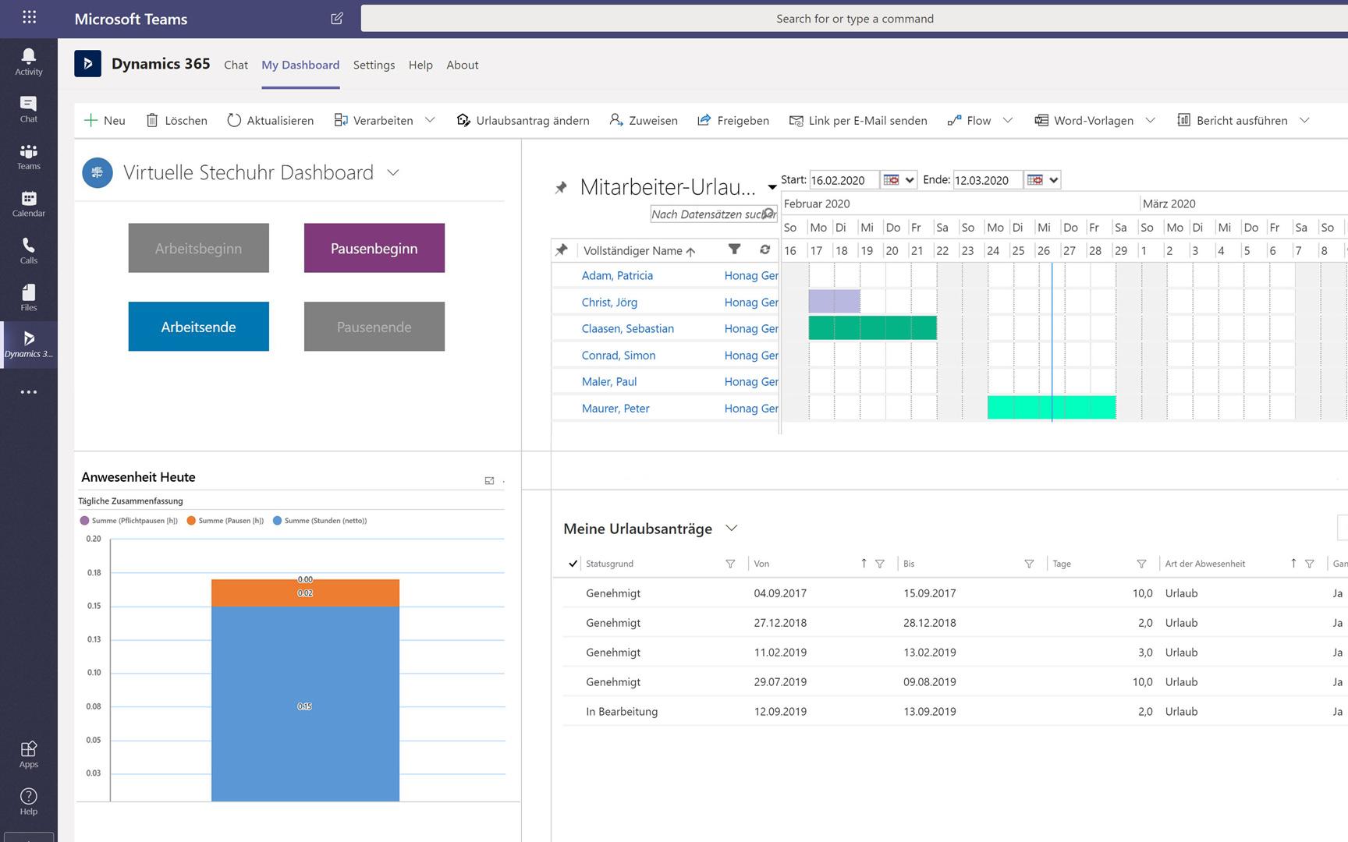Open the Adam, Patricia employee link
This screenshot has width=1348, height=842.
point(617,275)
